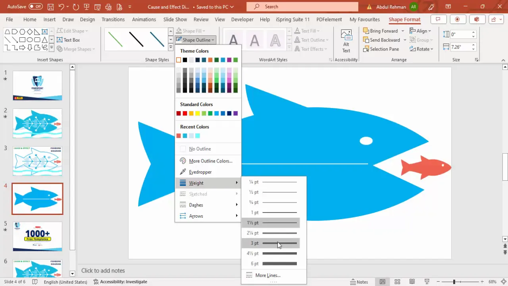Choose the black theme color swatch
Image resolution: width=508 pixels, height=286 pixels.
(185, 60)
